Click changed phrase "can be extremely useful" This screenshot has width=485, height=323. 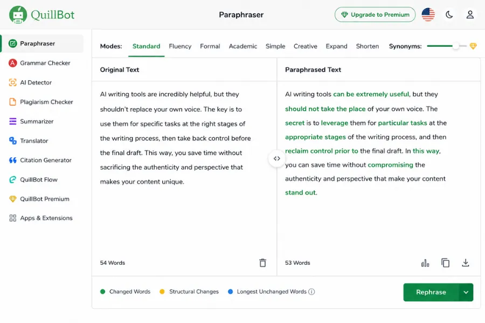click(x=371, y=94)
